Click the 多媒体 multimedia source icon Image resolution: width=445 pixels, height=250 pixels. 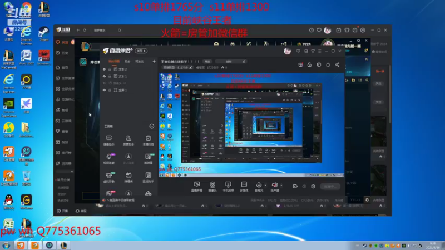click(x=244, y=187)
